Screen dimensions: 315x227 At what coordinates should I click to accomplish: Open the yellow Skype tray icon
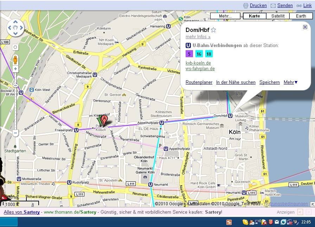[x=245, y=222]
